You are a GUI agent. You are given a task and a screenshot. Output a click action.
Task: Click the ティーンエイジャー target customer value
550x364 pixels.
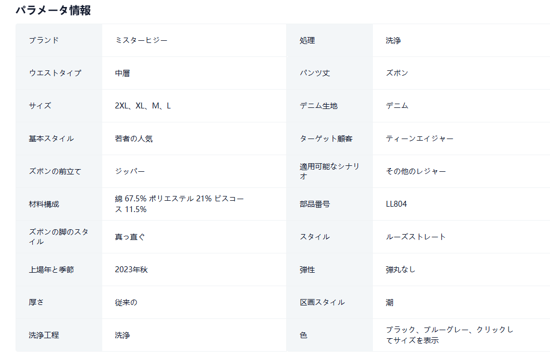point(419,139)
